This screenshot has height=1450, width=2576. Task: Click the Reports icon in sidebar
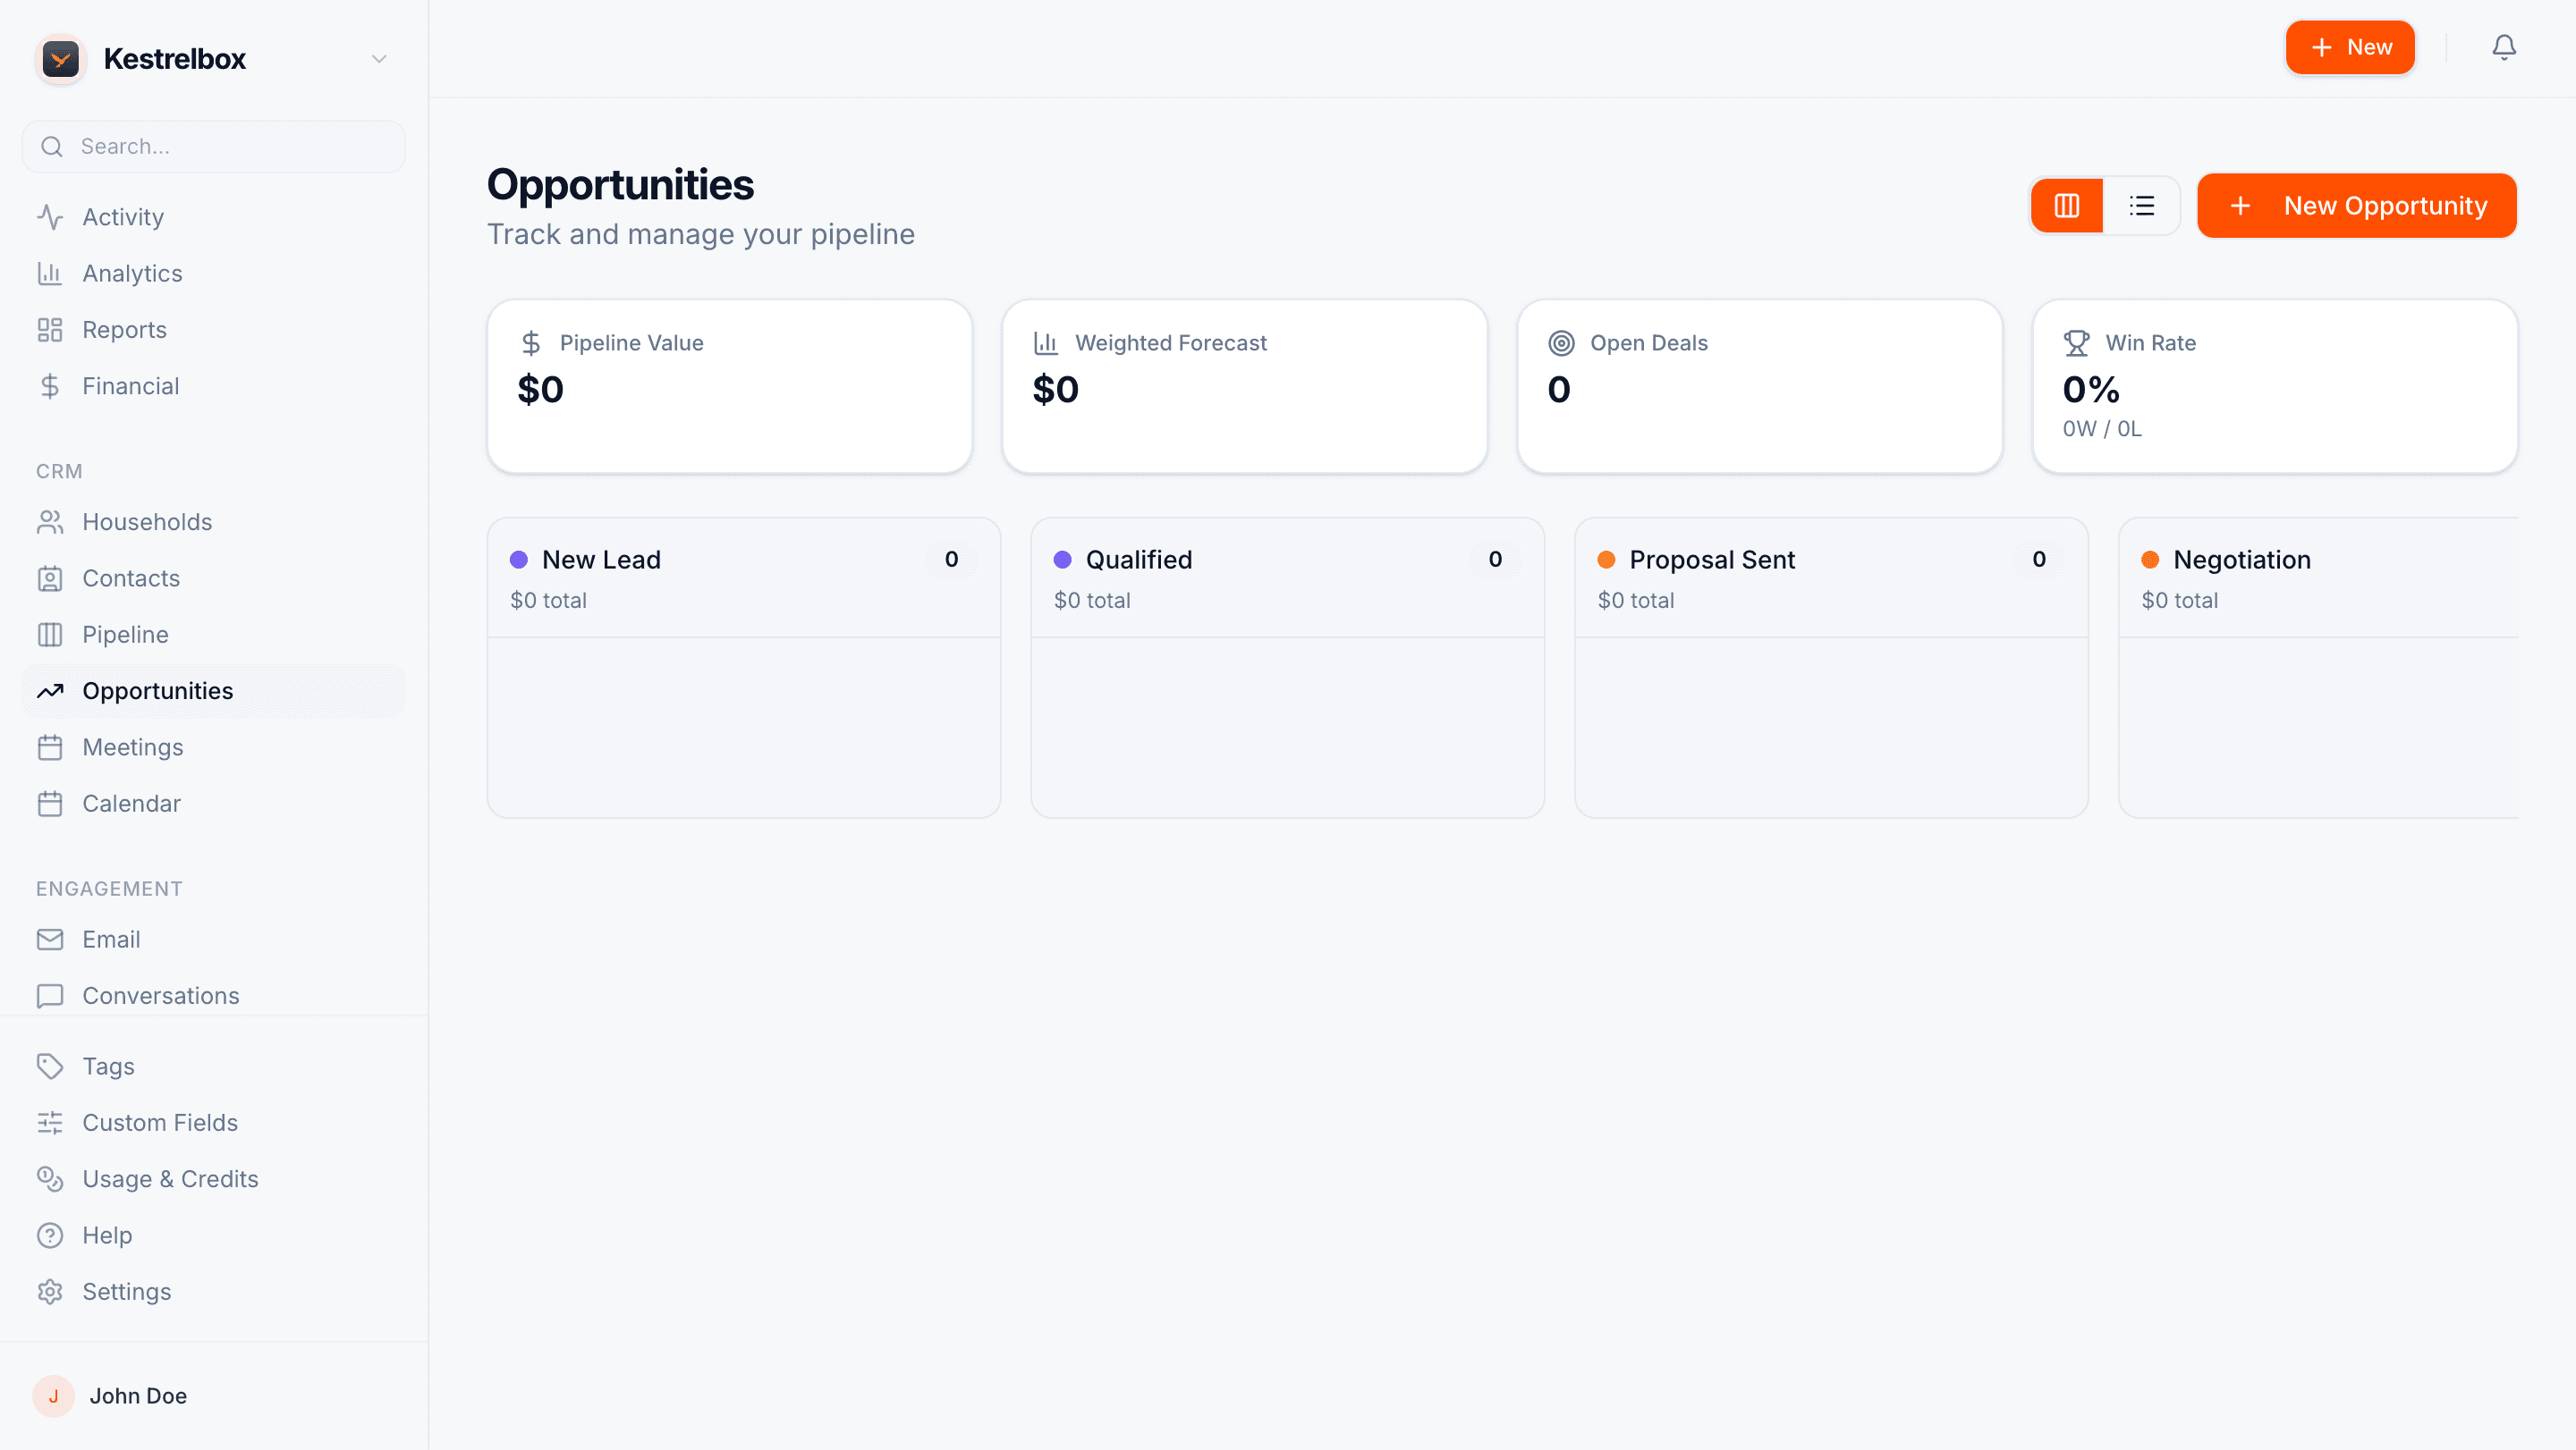(51, 329)
